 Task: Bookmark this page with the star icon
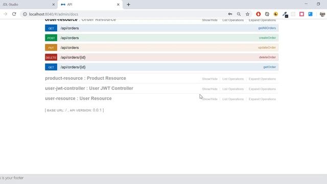[247, 14]
